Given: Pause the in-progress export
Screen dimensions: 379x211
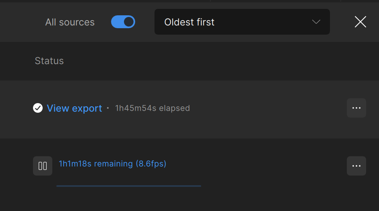Looking at the screenshot, I should pos(43,166).
